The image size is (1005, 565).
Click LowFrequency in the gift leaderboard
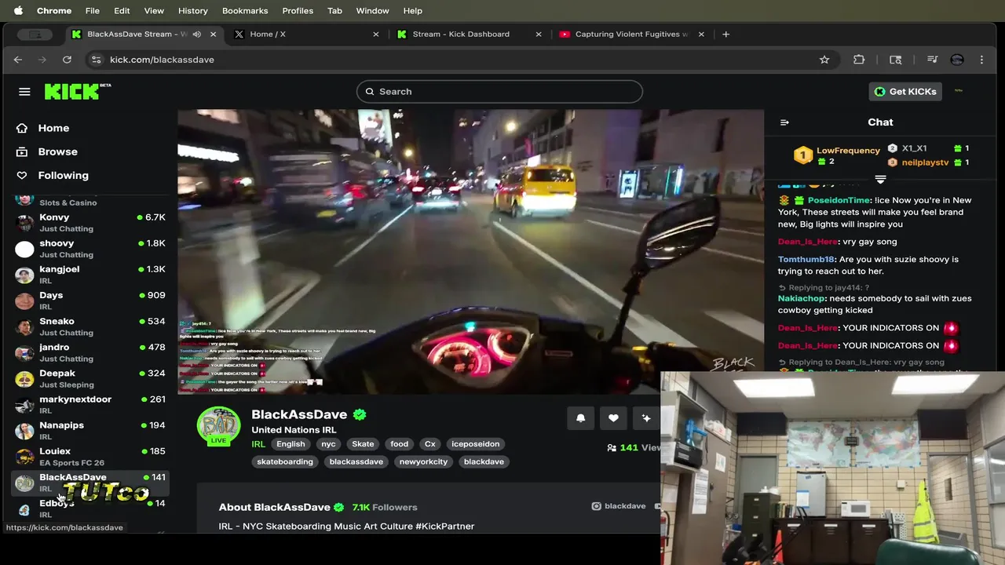848,151
